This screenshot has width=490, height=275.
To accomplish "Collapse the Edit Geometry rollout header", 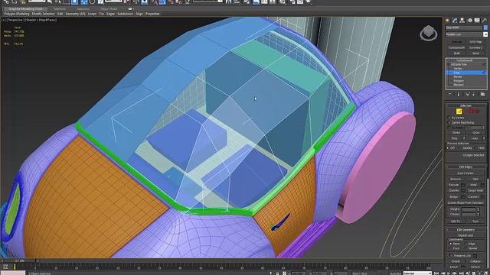I will (465, 229).
